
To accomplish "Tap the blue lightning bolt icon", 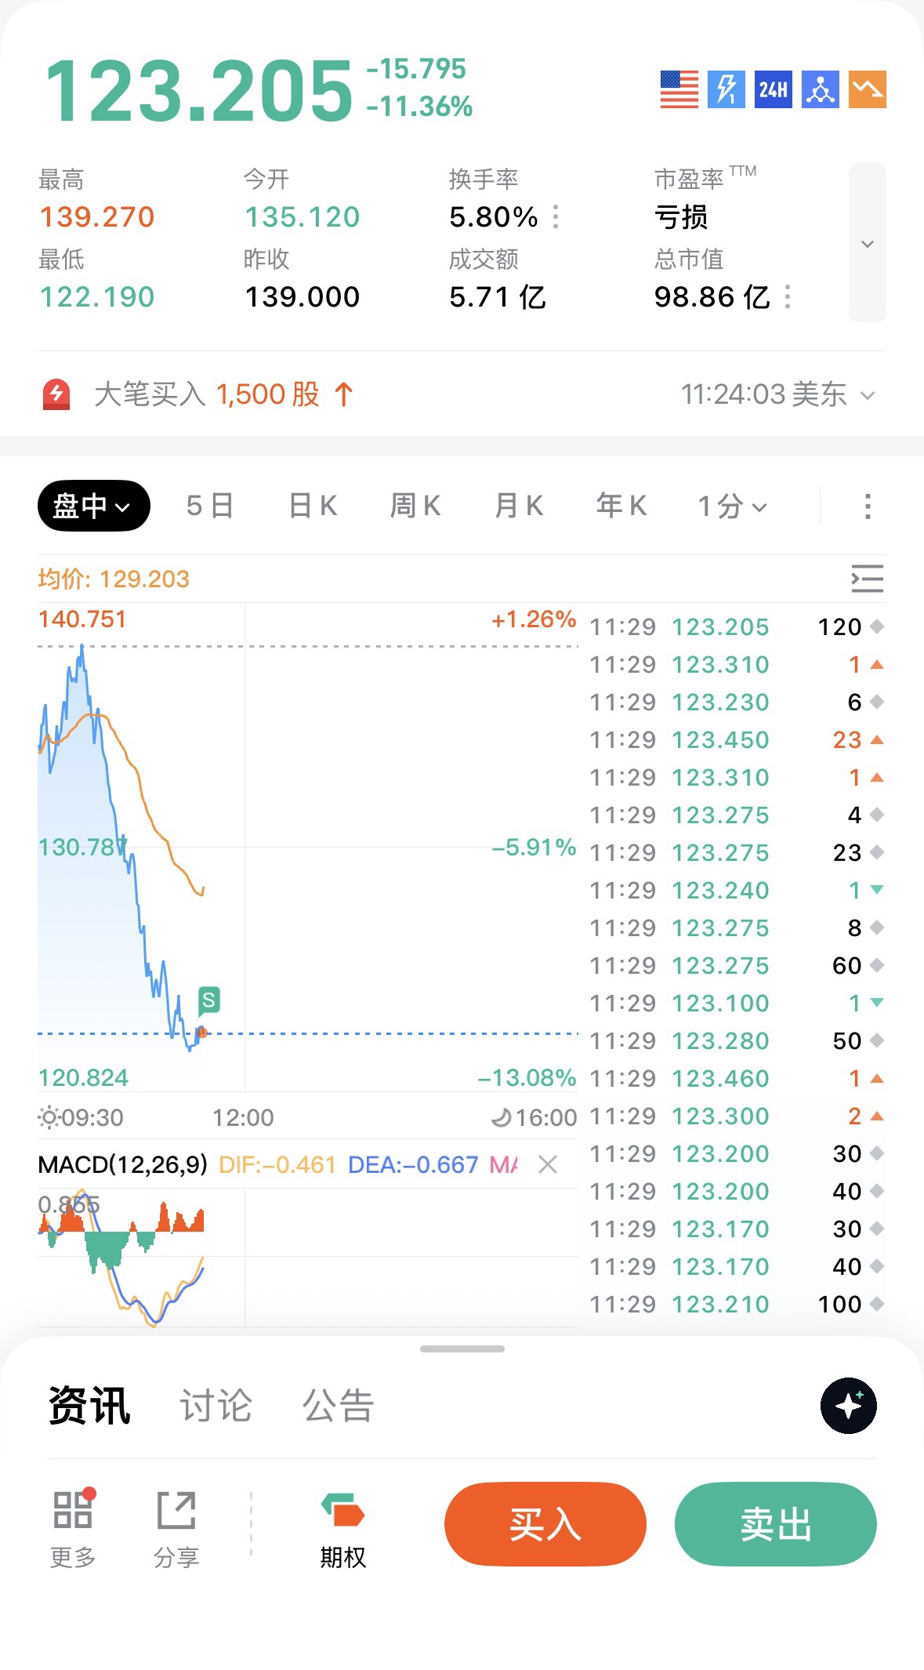I will click(x=726, y=89).
